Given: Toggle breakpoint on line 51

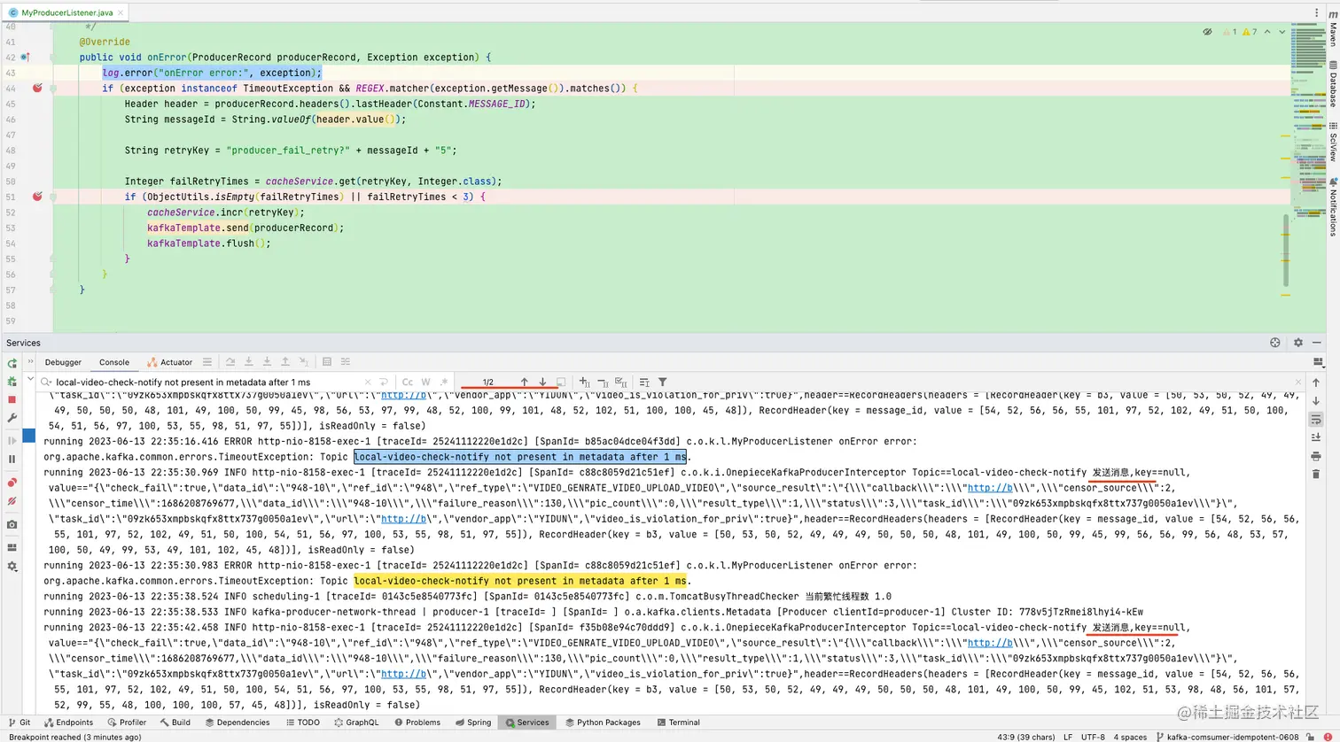Looking at the screenshot, I should pyautogui.click(x=37, y=197).
